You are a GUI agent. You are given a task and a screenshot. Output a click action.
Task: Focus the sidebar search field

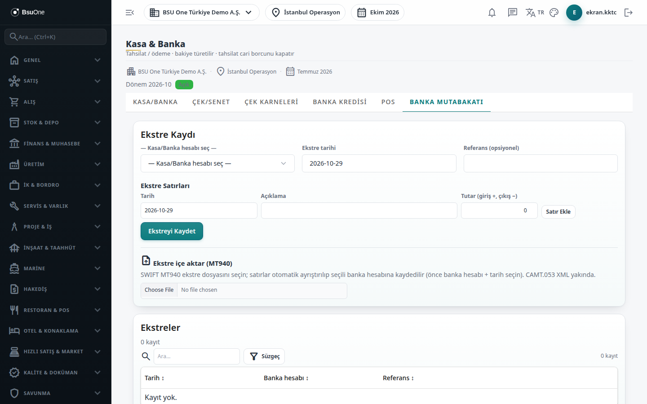click(x=56, y=37)
